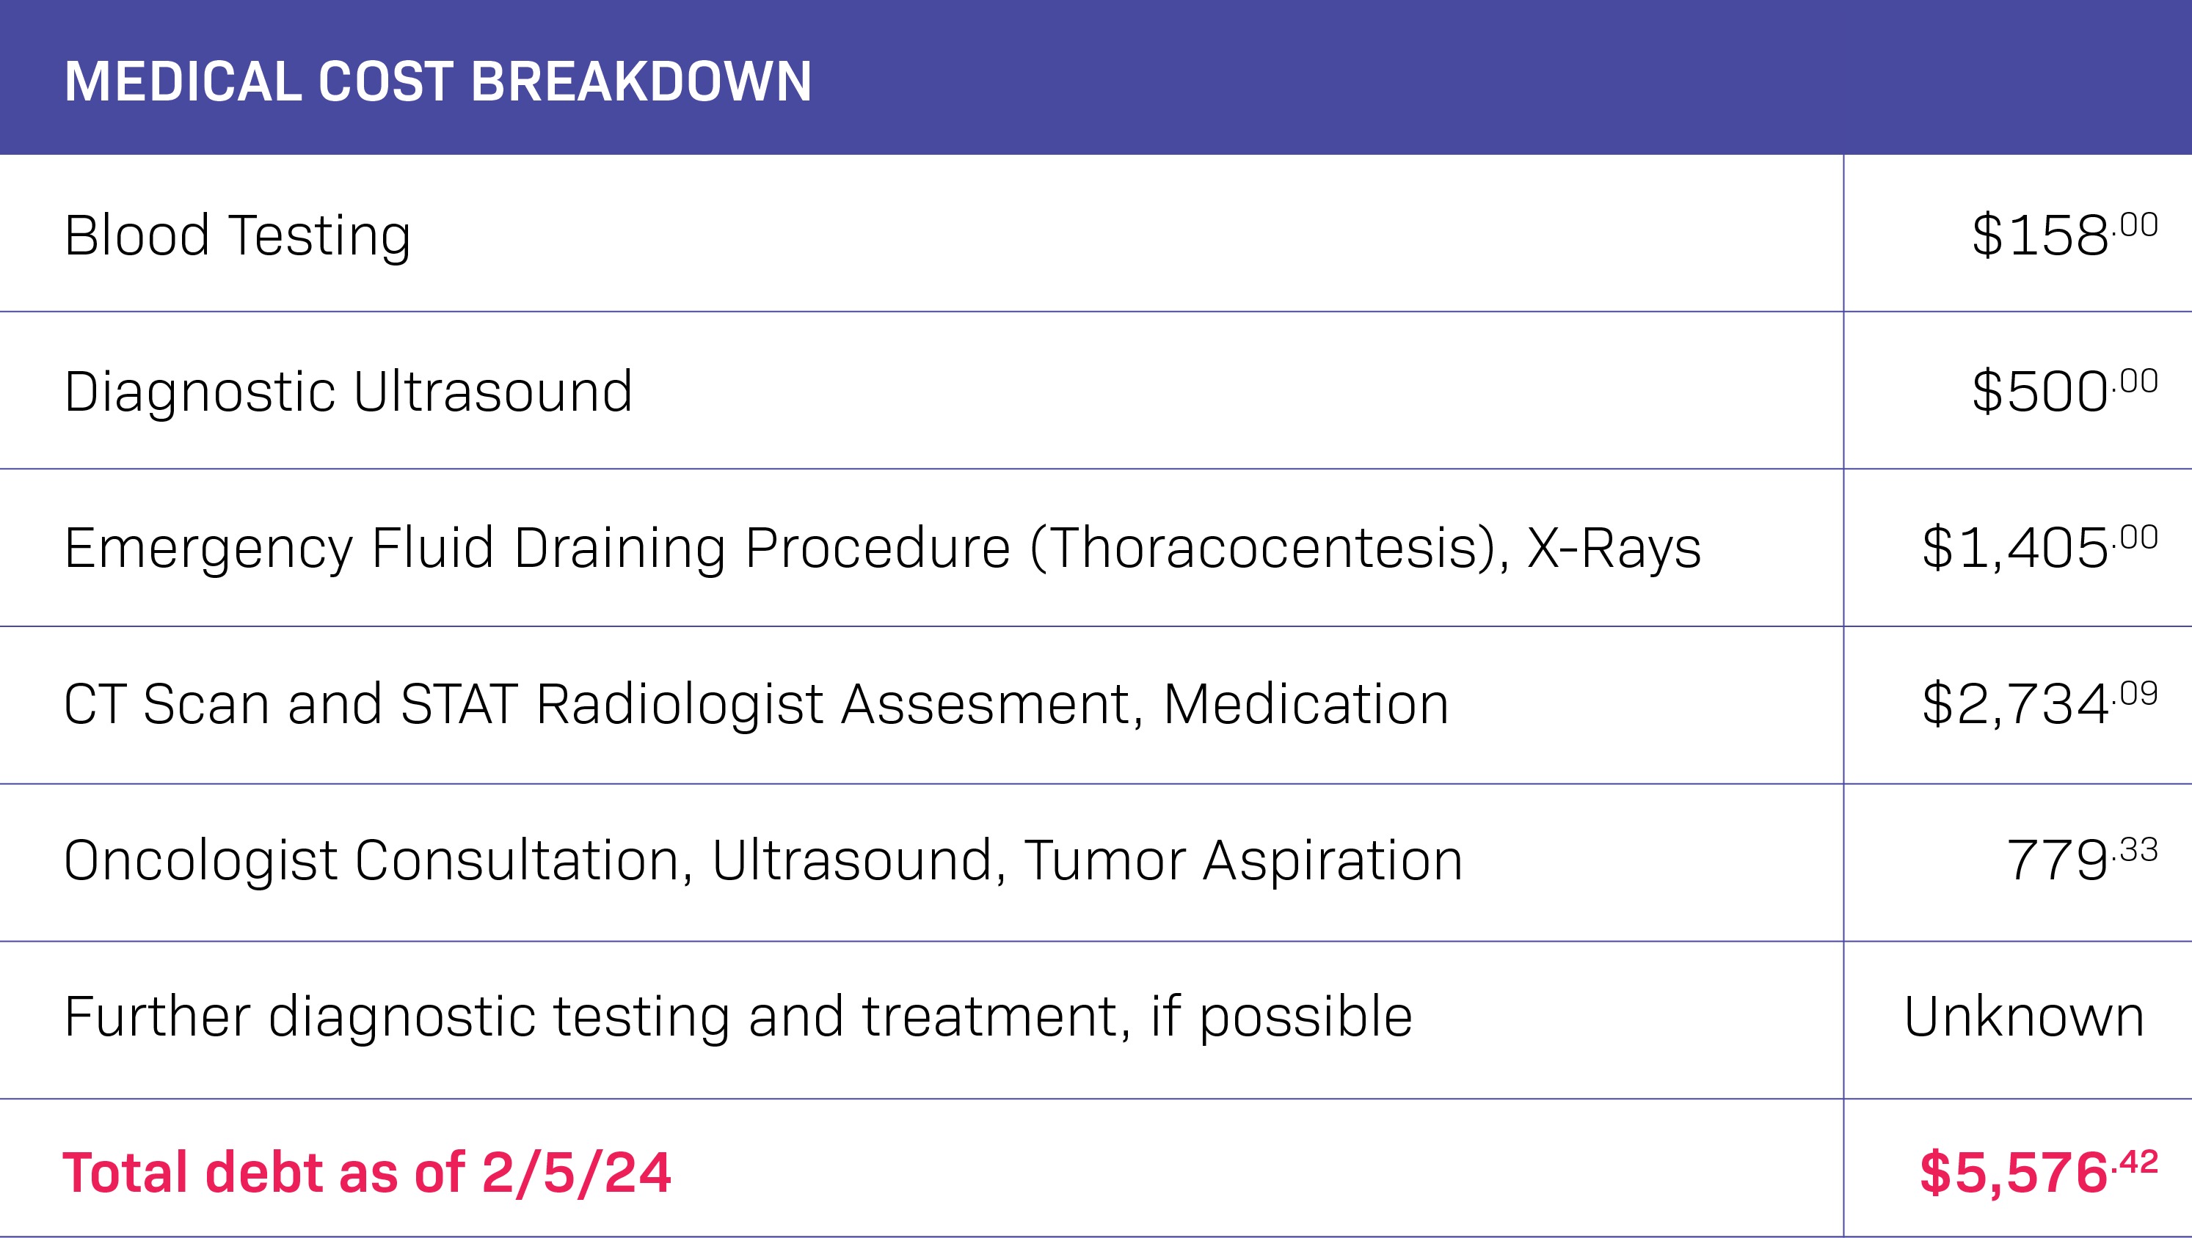Click the Medical Cost Breakdown header title
Screen dimensions: 2192x1238
click(437, 81)
